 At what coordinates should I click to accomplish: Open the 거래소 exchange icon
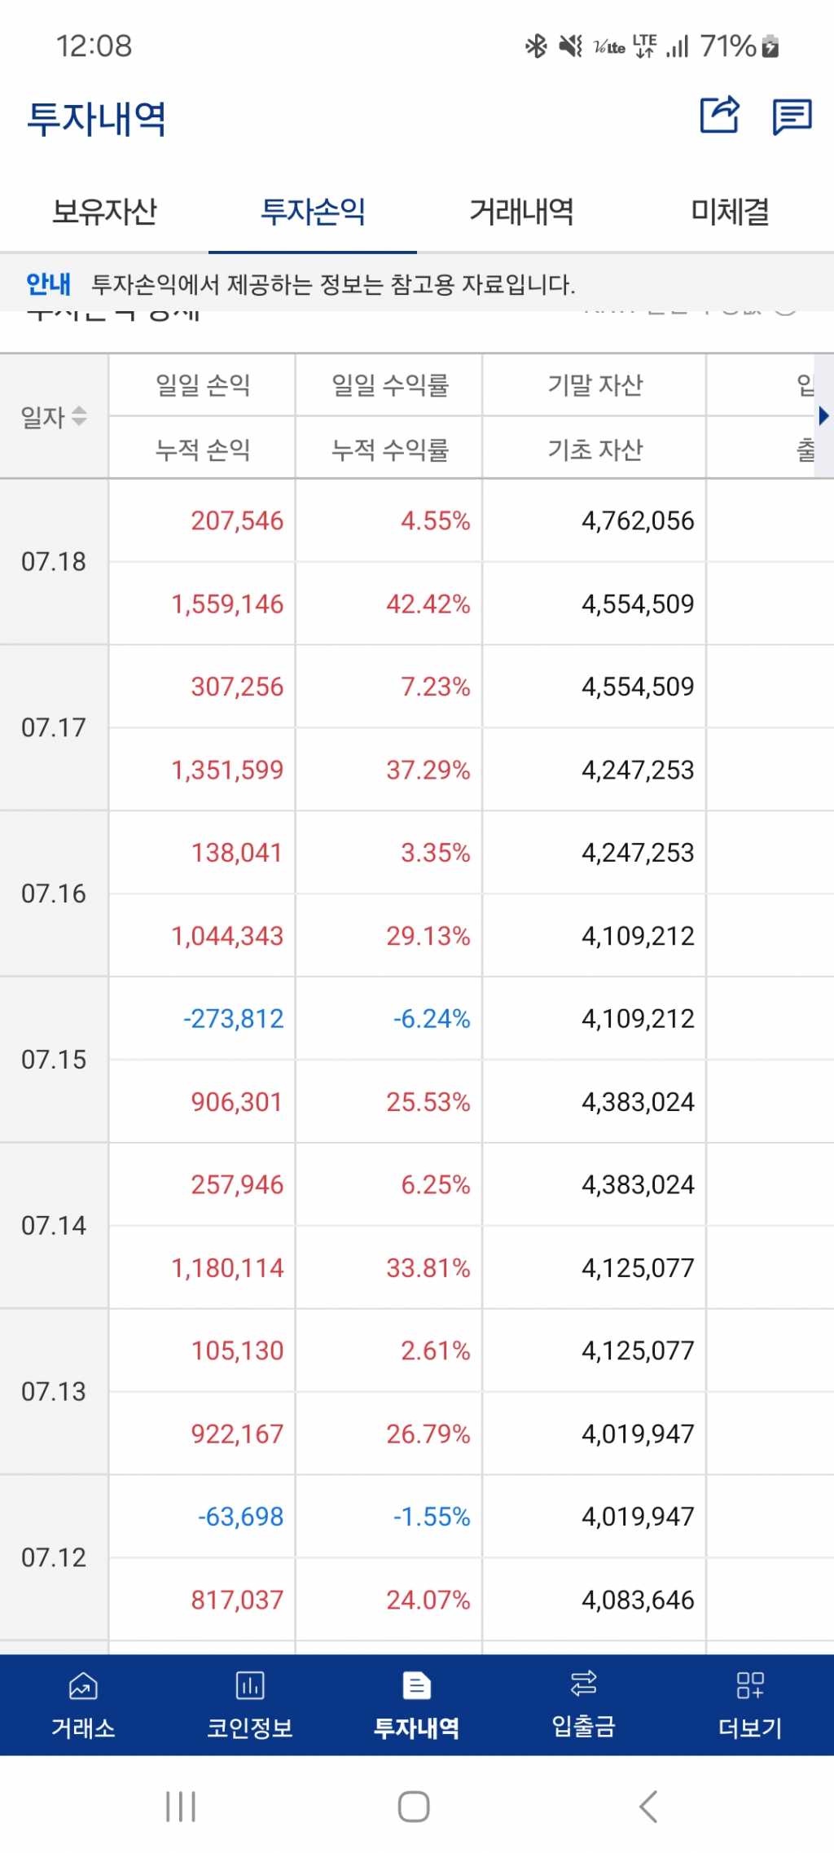click(83, 1685)
